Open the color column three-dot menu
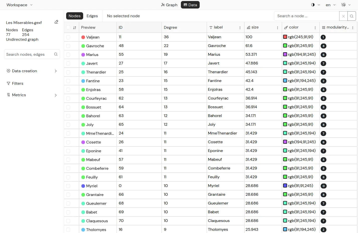The width and height of the screenshot is (358, 233). pyautogui.click(x=315, y=28)
